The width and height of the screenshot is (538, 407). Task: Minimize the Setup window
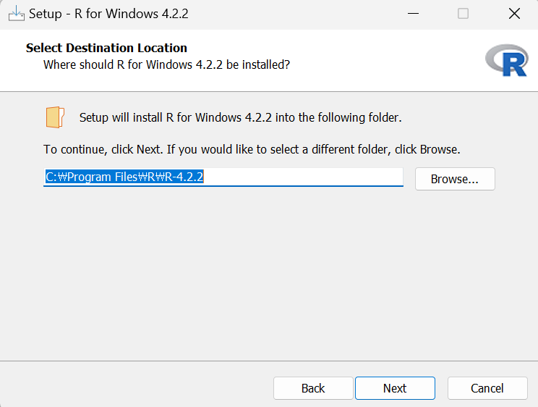coord(413,14)
